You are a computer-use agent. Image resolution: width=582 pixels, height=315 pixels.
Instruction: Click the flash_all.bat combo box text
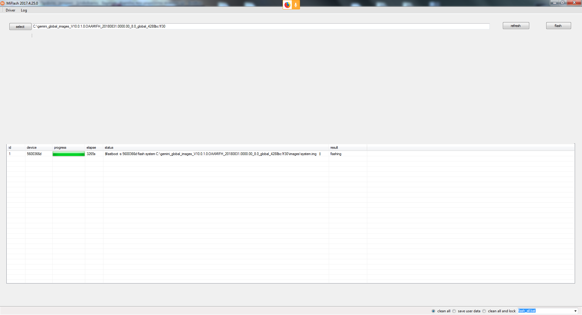point(527,311)
